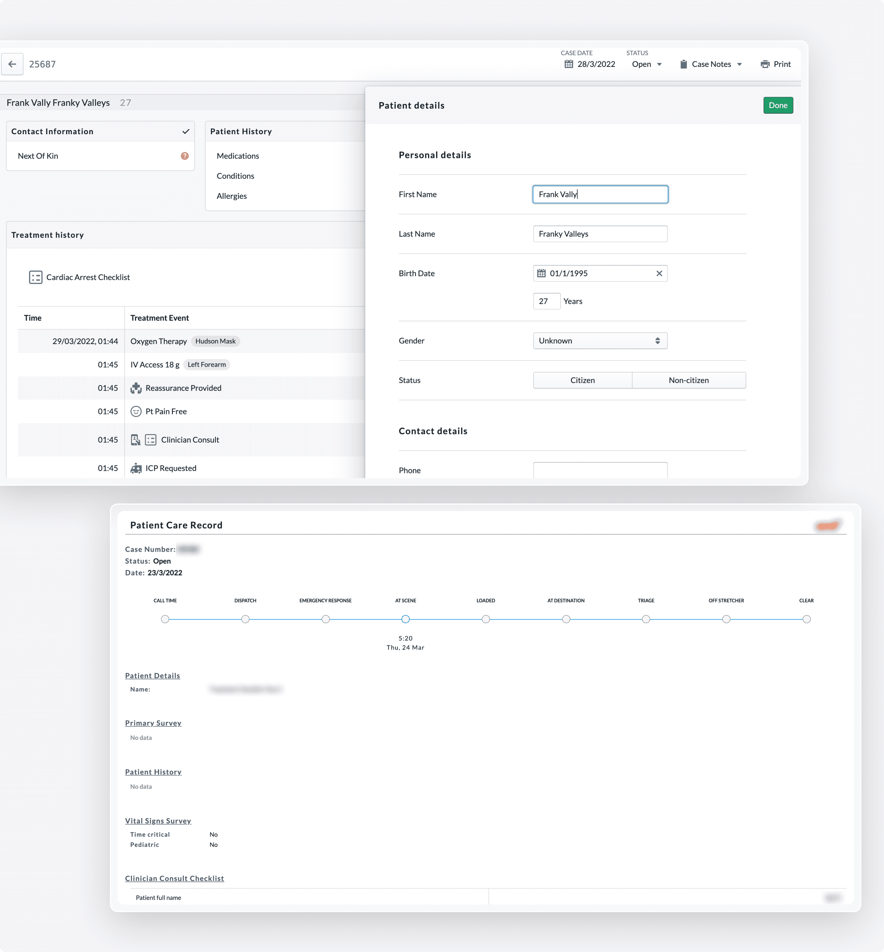
Task: Open Allergies in Patient History
Action: (232, 196)
